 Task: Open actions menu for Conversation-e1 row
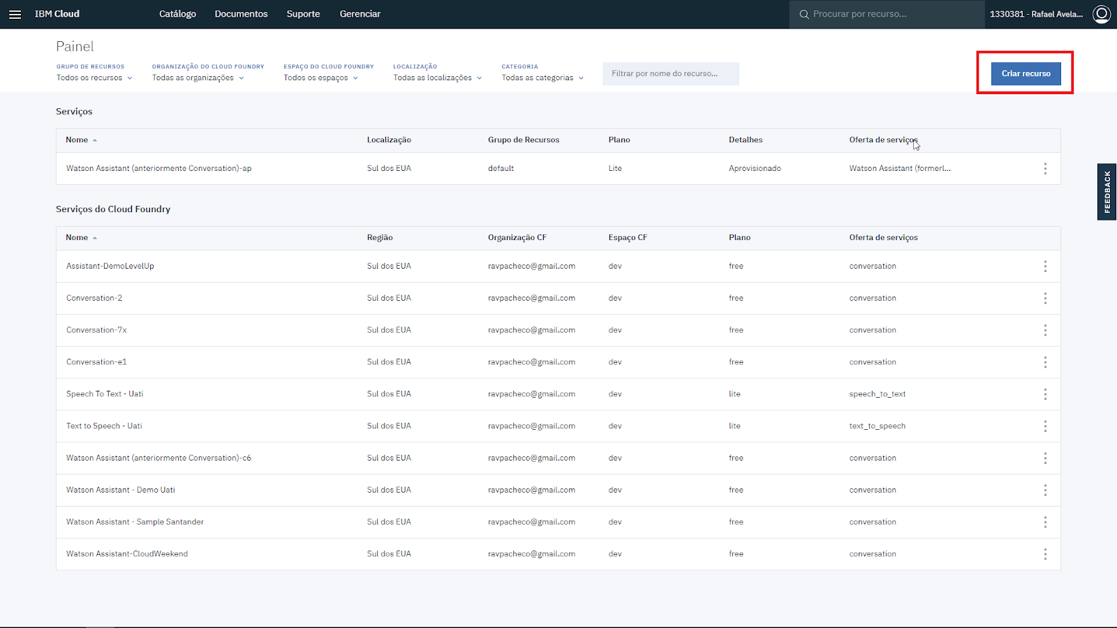tap(1045, 362)
